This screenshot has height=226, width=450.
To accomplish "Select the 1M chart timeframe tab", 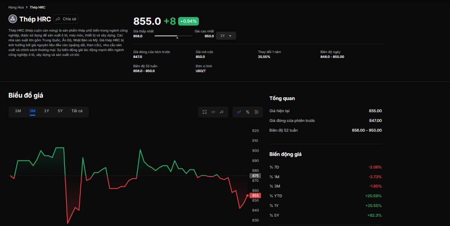I will [18, 111].
